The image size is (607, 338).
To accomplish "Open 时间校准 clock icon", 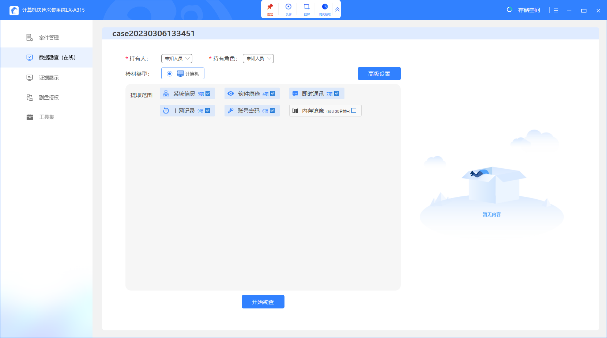I will click(x=325, y=7).
